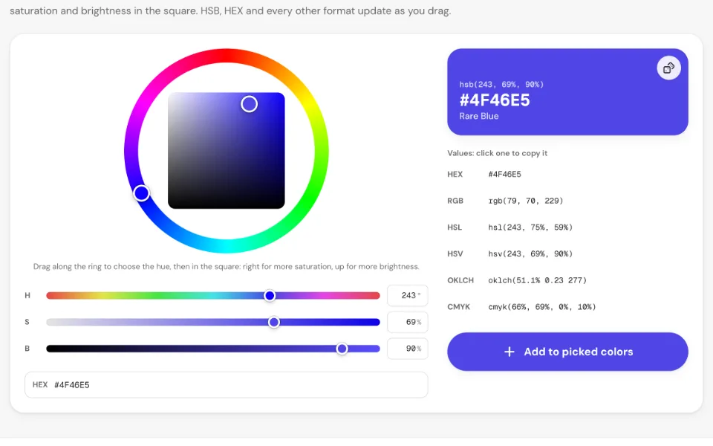Copy the HEX value #4F46E5 in values list
Screen dimensions: 713x446
pos(505,174)
